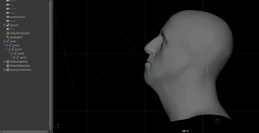
Task: Collapse the neak joint hierarchy
Action: pyautogui.click(x=5, y=41)
